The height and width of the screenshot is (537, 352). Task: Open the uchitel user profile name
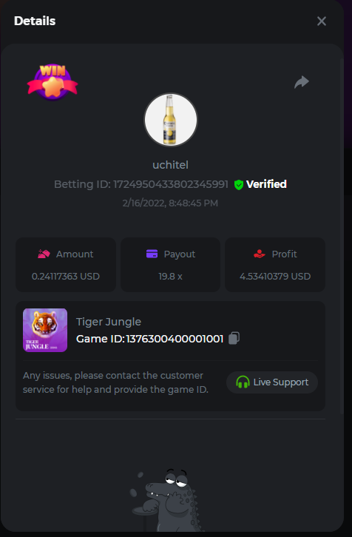(x=171, y=165)
